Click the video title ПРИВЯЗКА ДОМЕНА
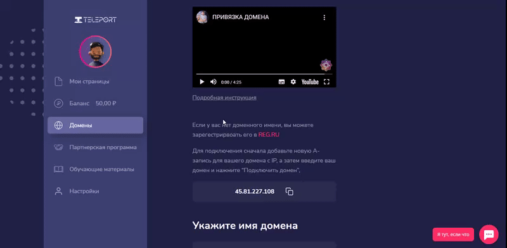Image resolution: width=507 pixels, height=248 pixels. (241, 17)
